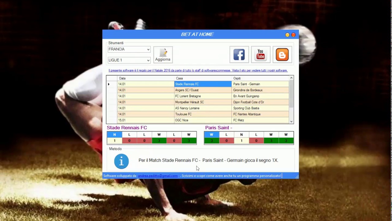
Task: Select the Angers SC l'Ouest cell
Action: point(203,90)
